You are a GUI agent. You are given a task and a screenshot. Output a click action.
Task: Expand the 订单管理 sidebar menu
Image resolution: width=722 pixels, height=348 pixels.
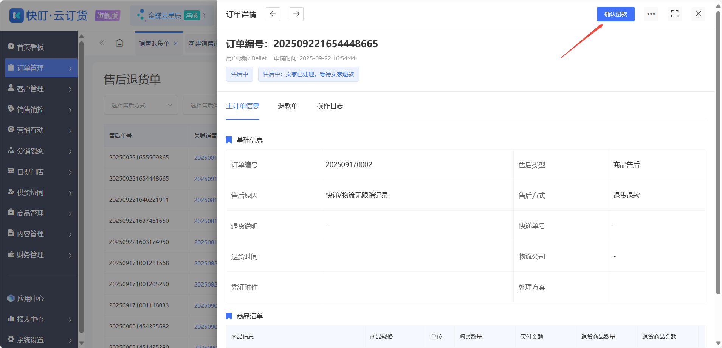(x=41, y=68)
